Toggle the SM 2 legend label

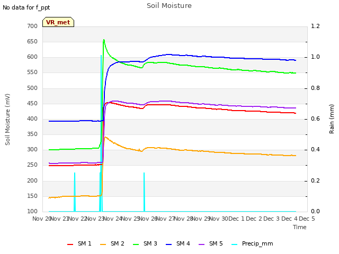click(x=118, y=243)
